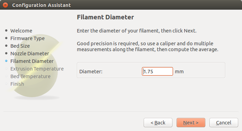This screenshot has height=131, width=242.
Task: Select the Bed Temperature step
Action: coord(30,76)
